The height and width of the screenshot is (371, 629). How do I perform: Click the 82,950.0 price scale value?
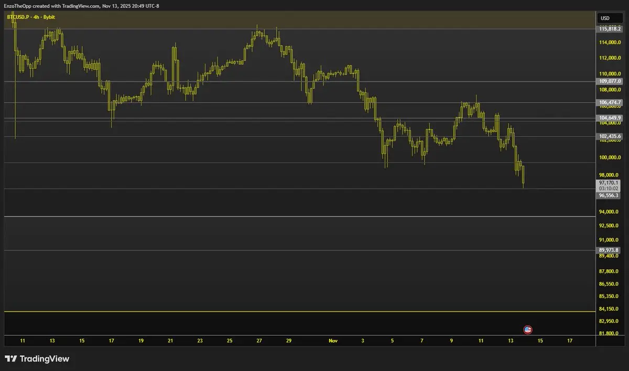(x=609, y=321)
